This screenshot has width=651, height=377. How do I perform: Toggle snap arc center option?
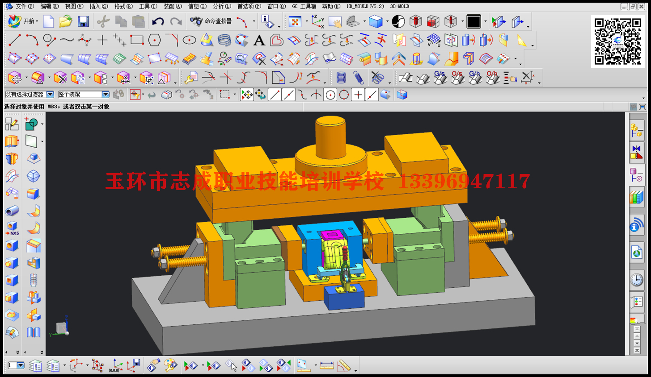tap(330, 95)
